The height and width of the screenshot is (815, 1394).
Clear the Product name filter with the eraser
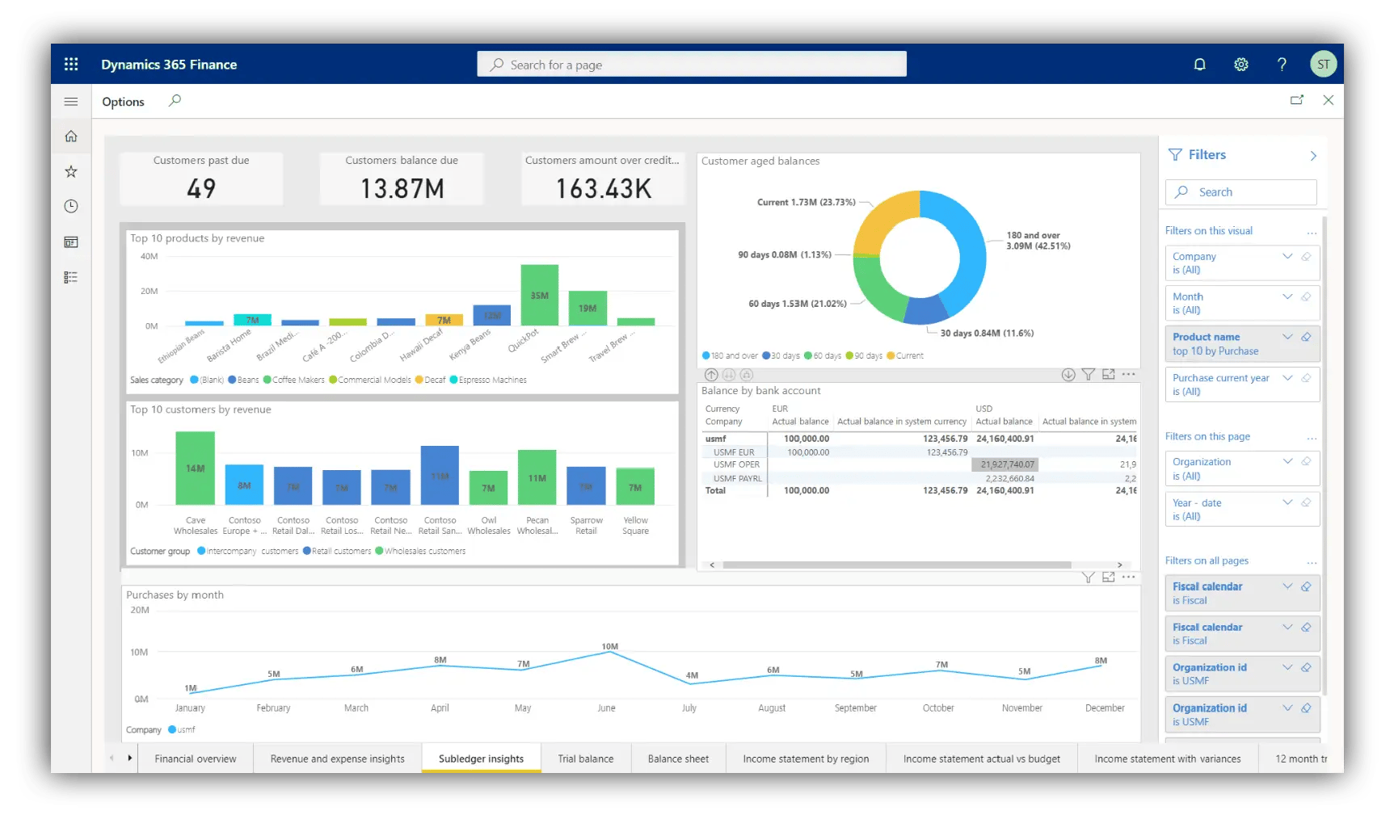1307,337
